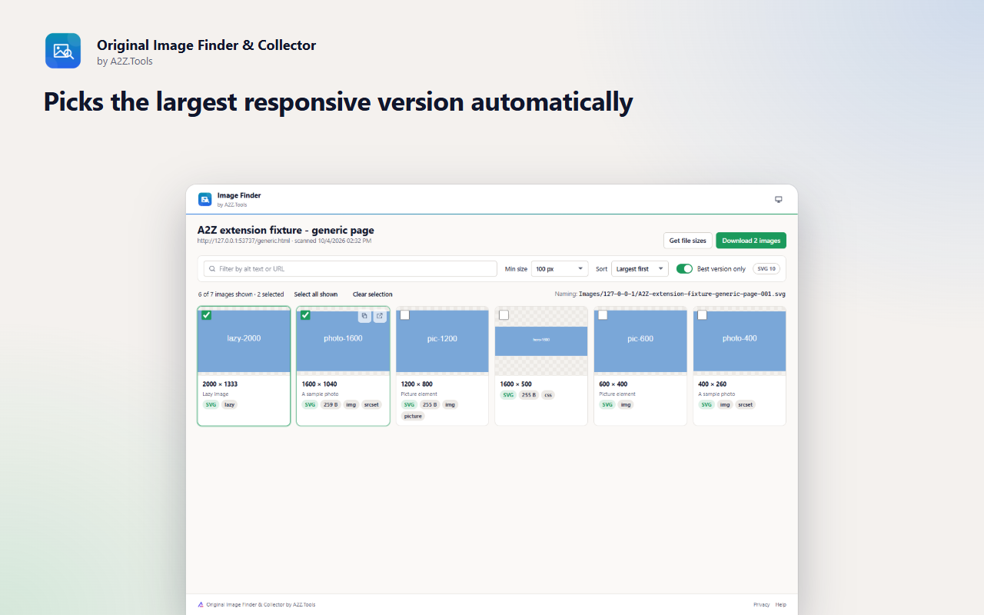Click the naming pattern path text
This screenshot has height=615, width=984.
[x=682, y=294]
